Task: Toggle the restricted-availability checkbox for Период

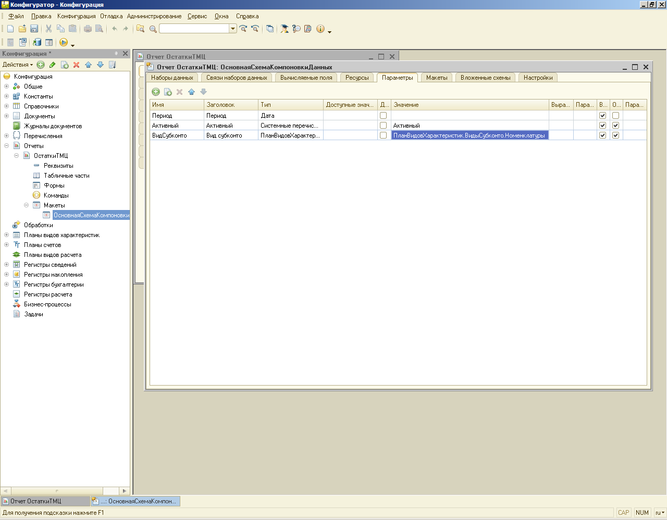Action: (x=615, y=116)
